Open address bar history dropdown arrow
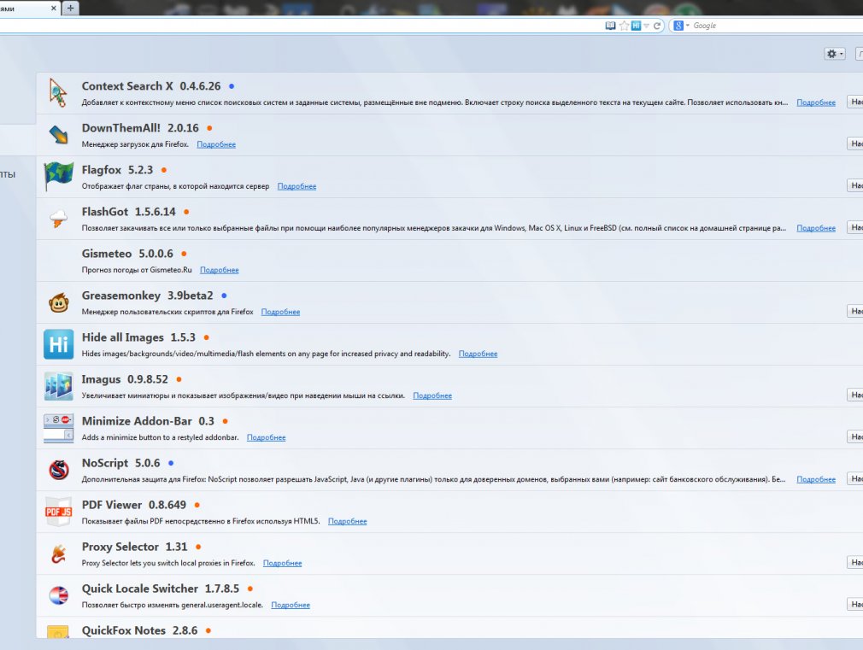 (647, 26)
